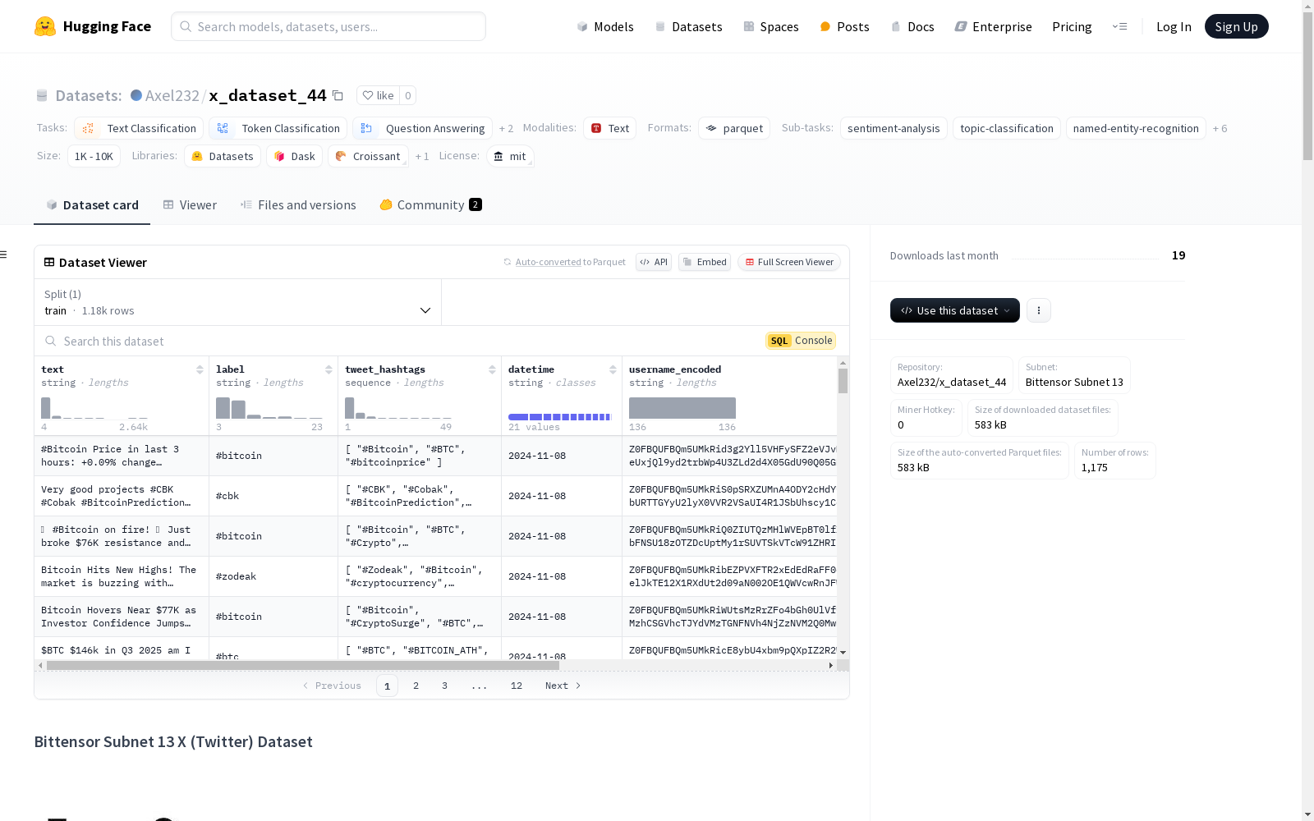1314x821 pixels.
Task: Click Next page in pagination
Action: click(x=563, y=686)
